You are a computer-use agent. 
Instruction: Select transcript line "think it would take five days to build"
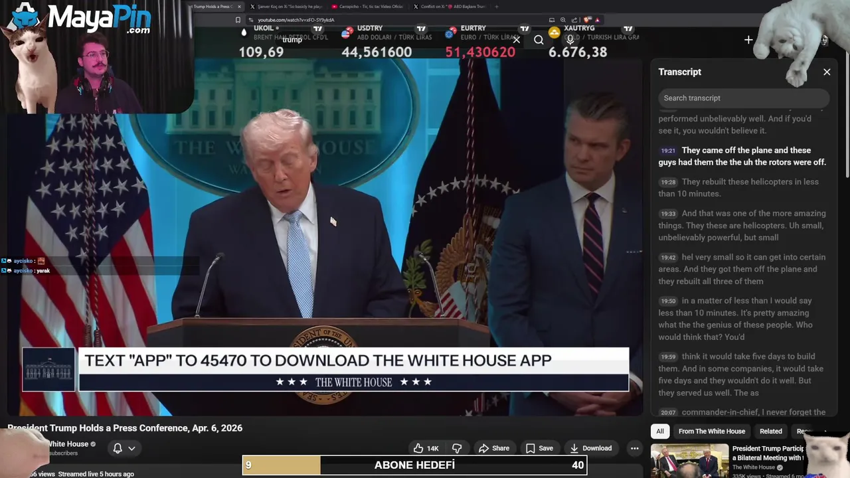pos(748,357)
